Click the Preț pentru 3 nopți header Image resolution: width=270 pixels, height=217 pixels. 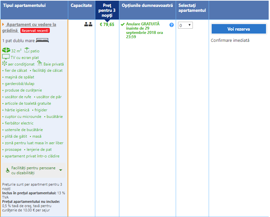coord(107,10)
